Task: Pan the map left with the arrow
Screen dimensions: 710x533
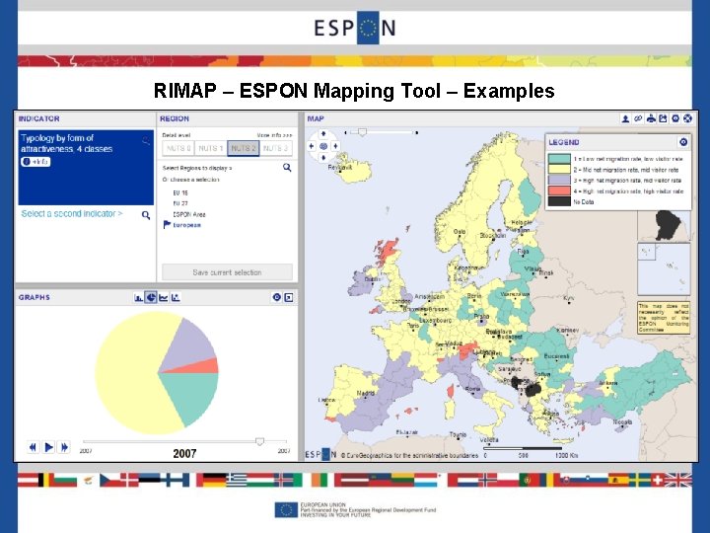Action: click(311, 146)
